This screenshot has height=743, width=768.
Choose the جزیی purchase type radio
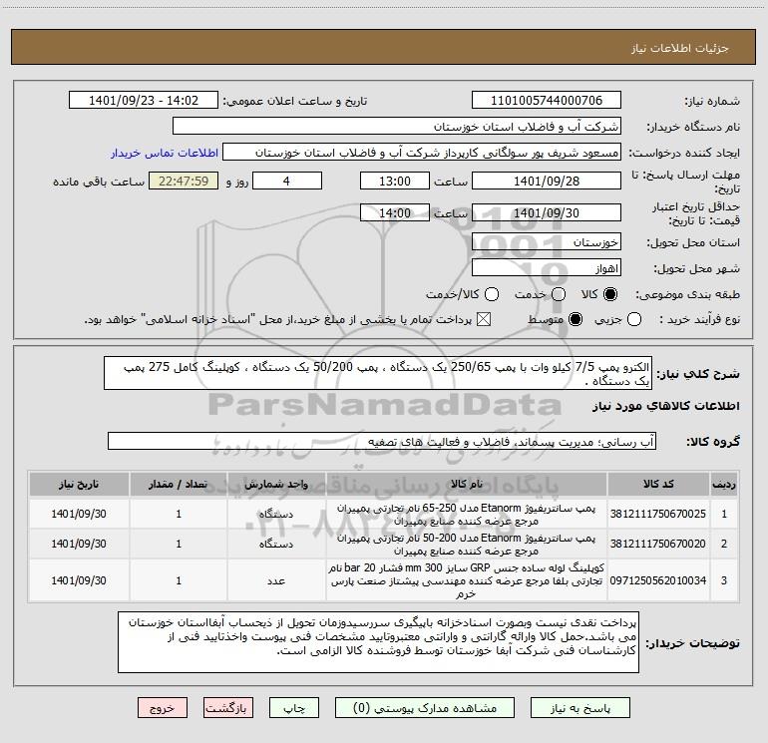point(633,320)
